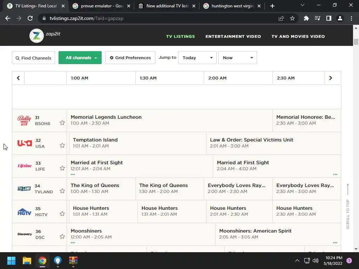Click the zap2it logo icon

pos(36,36)
